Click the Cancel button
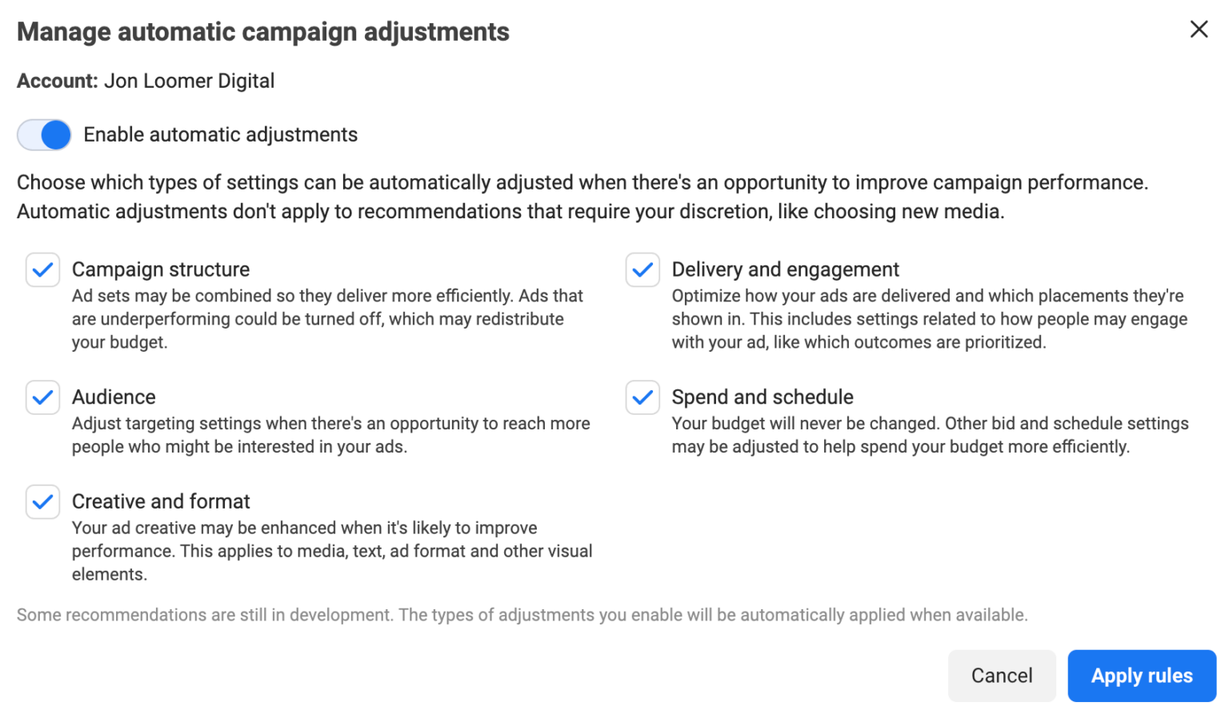The image size is (1229, 718). pos(1002,676)
